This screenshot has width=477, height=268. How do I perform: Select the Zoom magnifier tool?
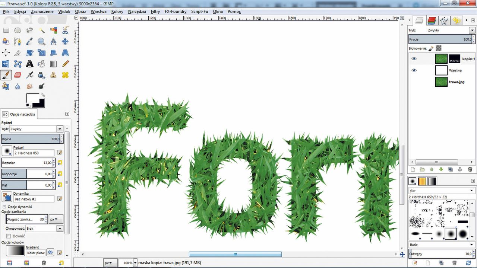click(41, 42)
